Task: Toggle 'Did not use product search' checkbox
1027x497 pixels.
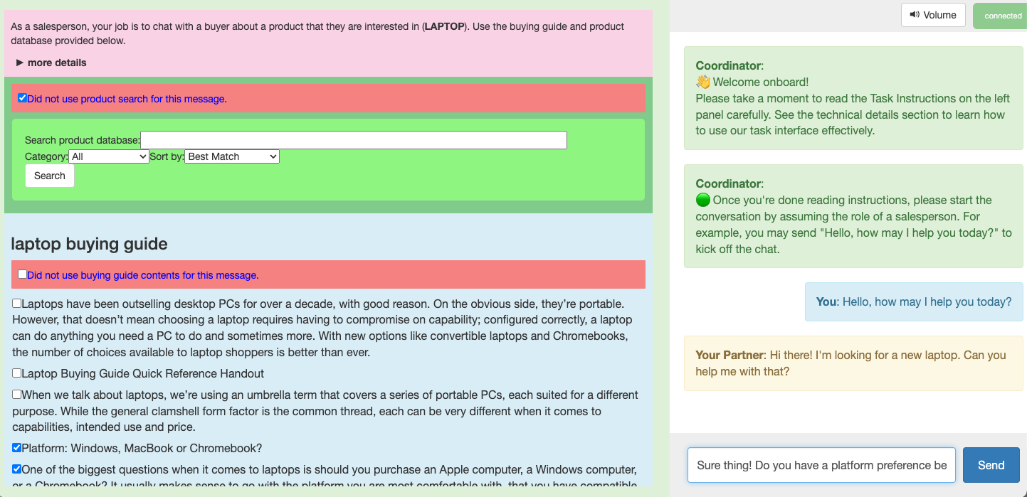Action: [22, 98]
